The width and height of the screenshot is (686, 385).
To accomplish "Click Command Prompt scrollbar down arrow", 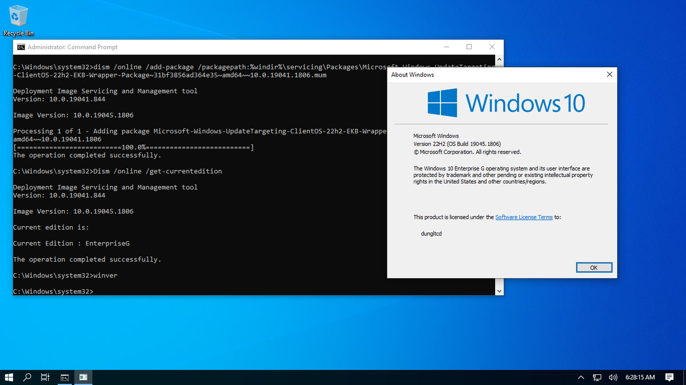I will pos(499,291).
